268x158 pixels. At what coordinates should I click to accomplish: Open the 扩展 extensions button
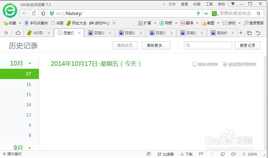click(145, 23)
